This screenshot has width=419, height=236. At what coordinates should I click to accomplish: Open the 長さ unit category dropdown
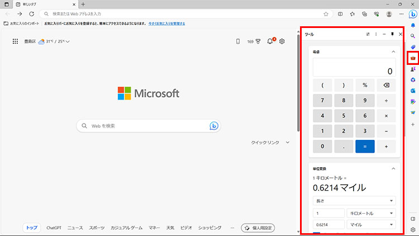[354, 200]
